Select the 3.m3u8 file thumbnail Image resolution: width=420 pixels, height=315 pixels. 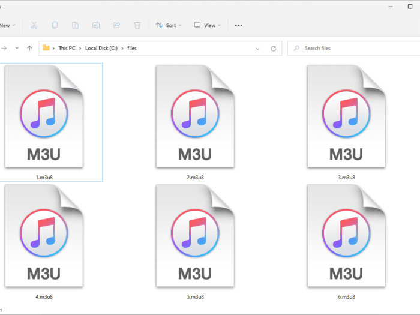click(346, 117)
